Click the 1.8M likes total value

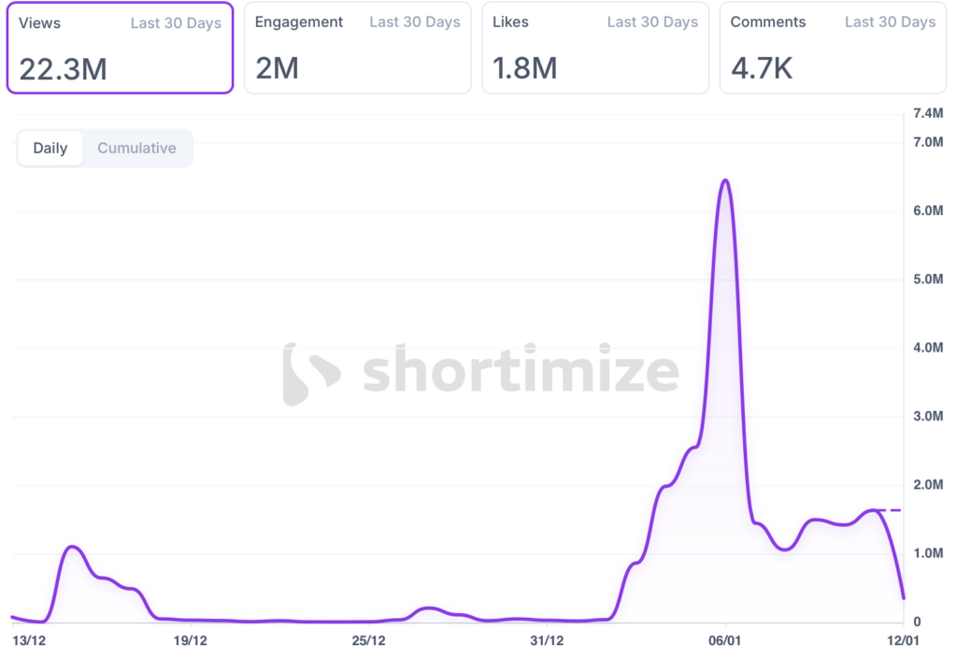tap(524, 68)
